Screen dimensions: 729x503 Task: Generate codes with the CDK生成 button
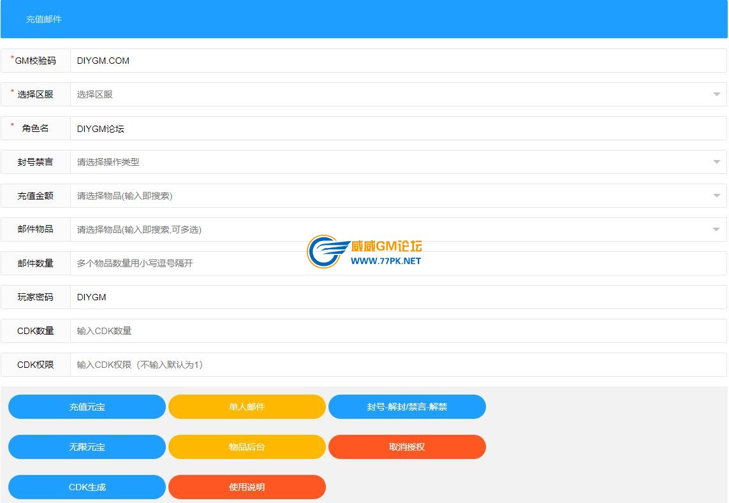pyautogui.click(x=87, y=487)
